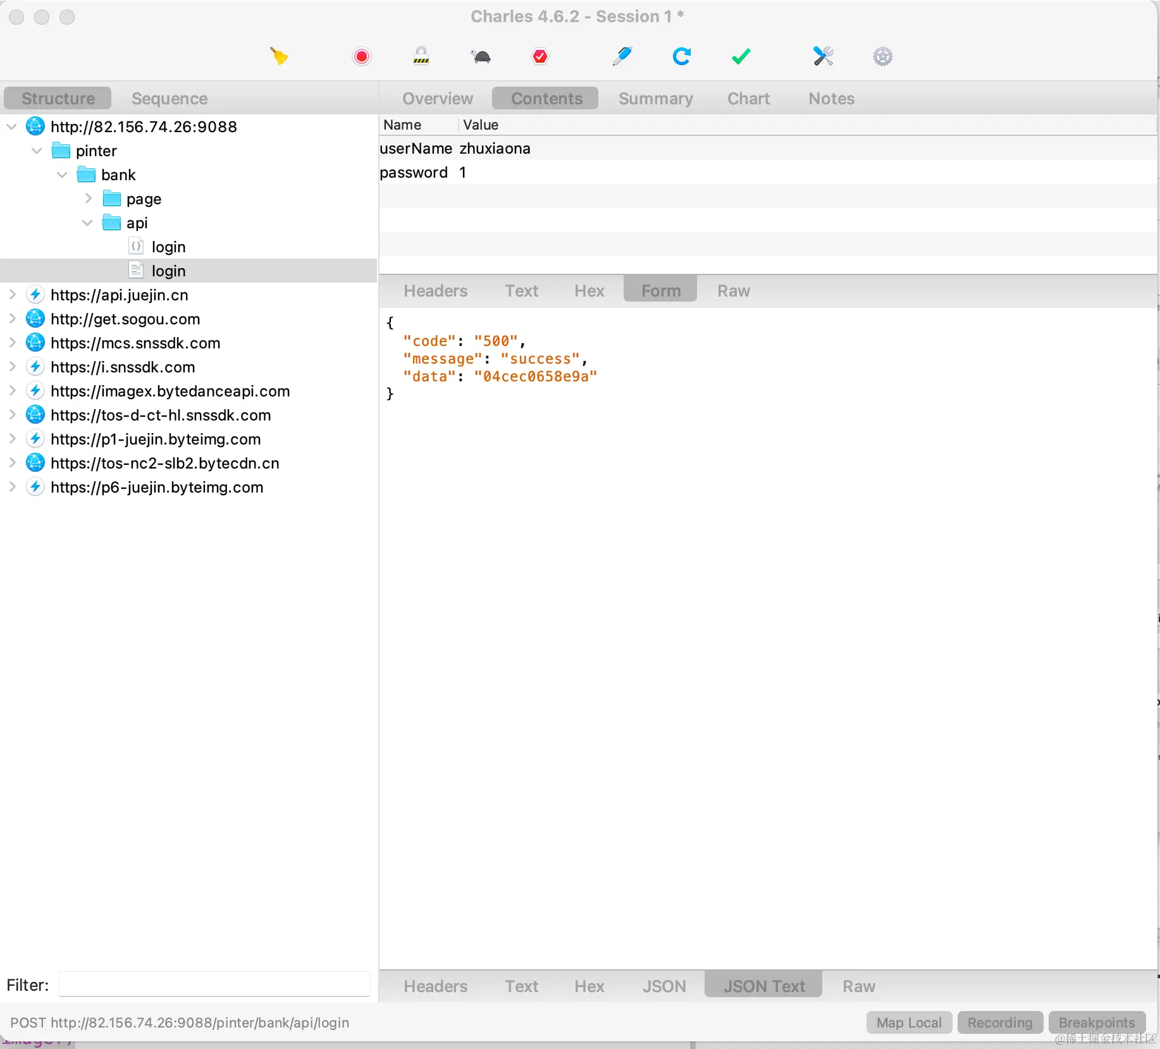
Task: Click lightning icon beside i.snssdk.com
Action: coord(35,367)
